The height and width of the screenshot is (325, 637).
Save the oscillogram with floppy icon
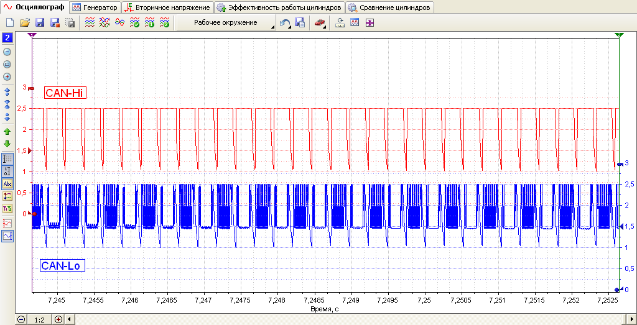(40, 23)
